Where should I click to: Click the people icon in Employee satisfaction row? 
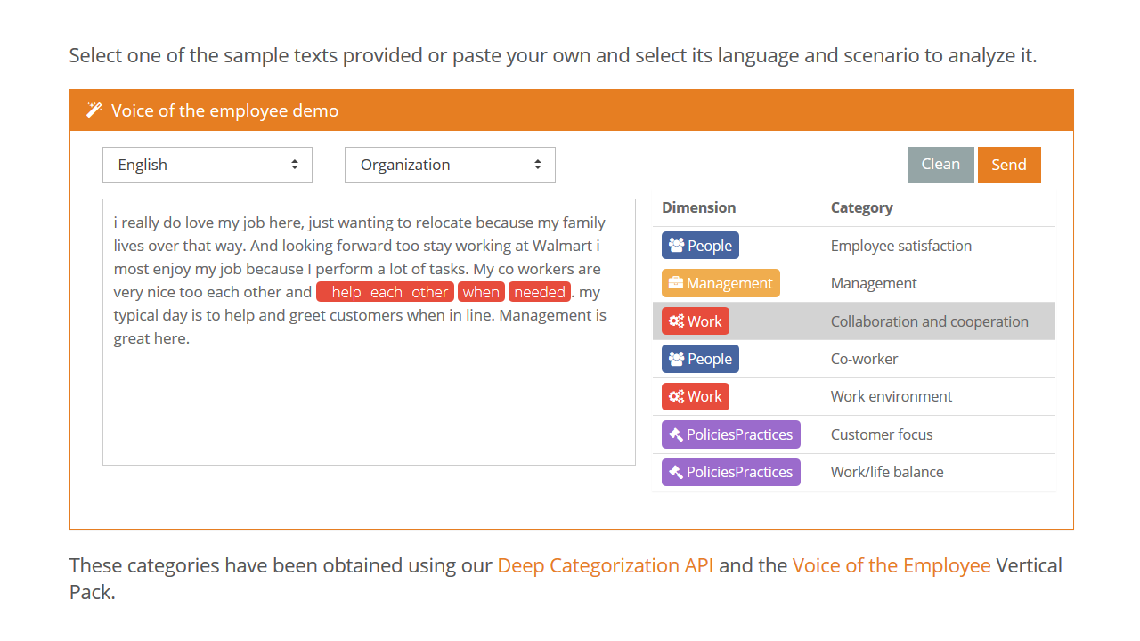point(676,246)
